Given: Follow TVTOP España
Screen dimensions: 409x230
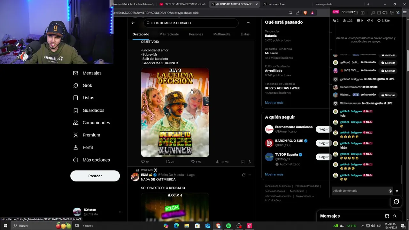Looking at the screenshot, I should click(x=324, y=157).
